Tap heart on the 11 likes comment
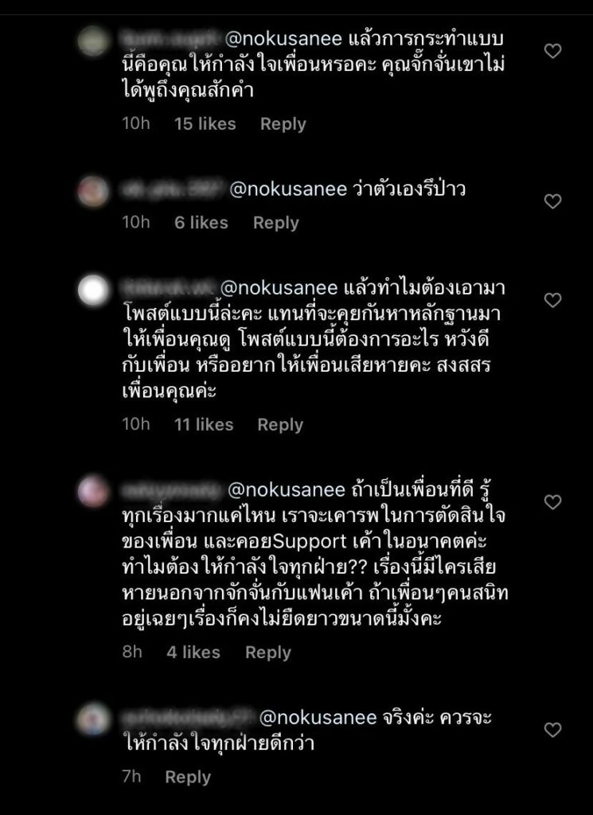 pos(552,300)
